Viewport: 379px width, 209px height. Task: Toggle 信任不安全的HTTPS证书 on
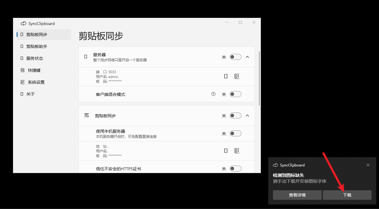click(x=235, y=168)
